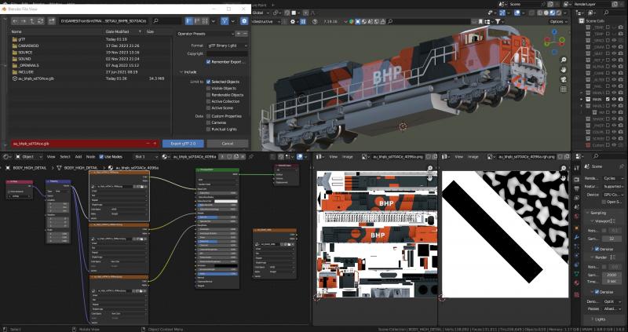Open display settings dropdown arrow in File View

213,21
